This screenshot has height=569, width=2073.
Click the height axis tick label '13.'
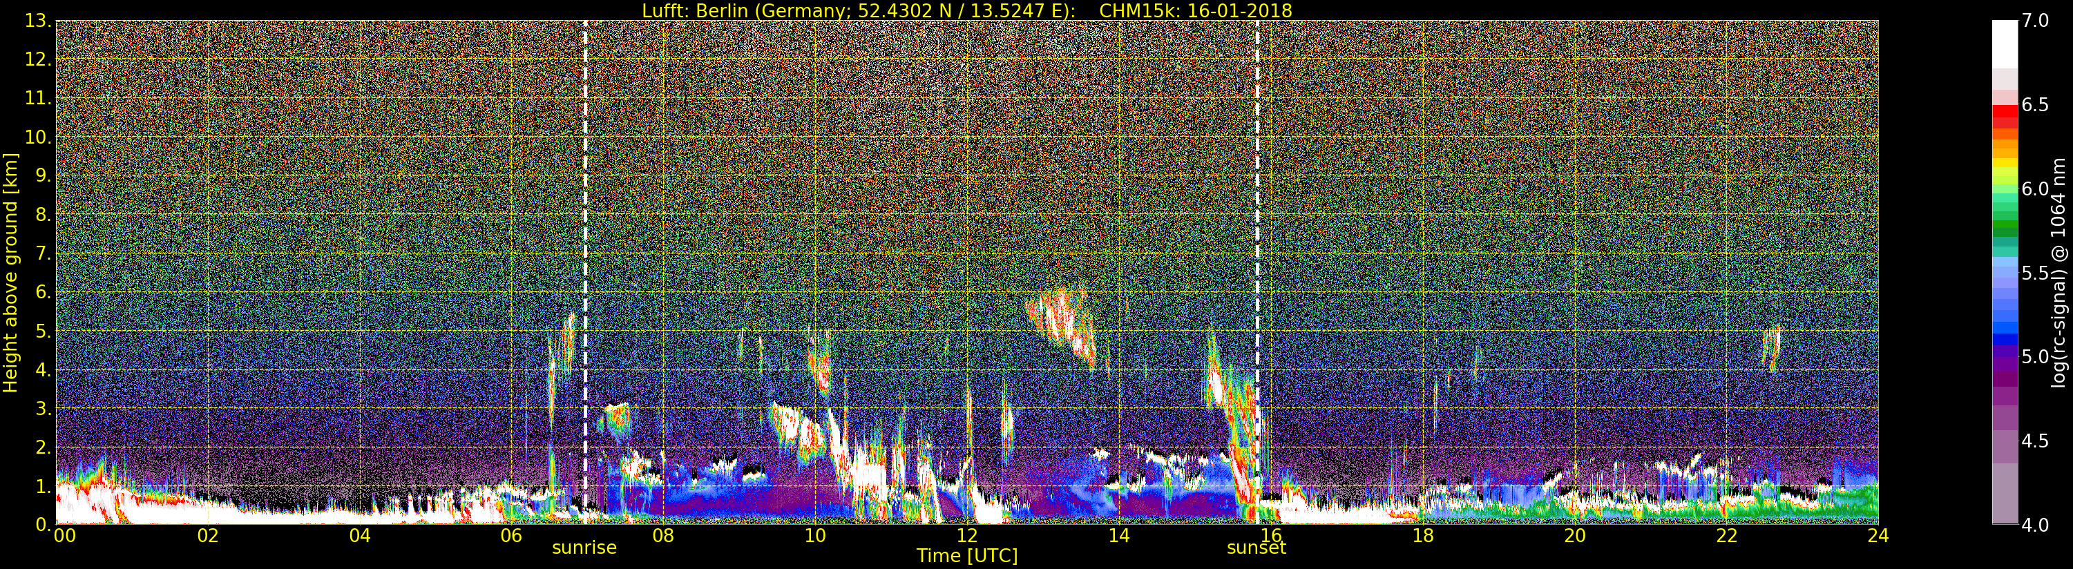coord(38,21)
